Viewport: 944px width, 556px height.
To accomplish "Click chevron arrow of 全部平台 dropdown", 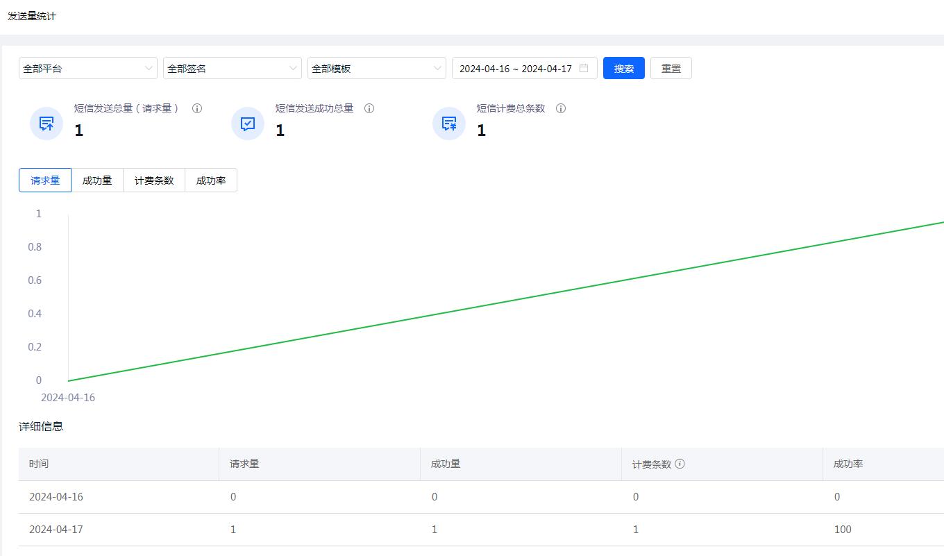I will coord(149,68).
